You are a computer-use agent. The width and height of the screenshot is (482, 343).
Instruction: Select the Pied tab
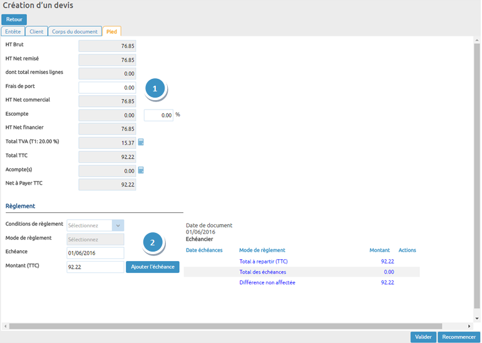111,31
